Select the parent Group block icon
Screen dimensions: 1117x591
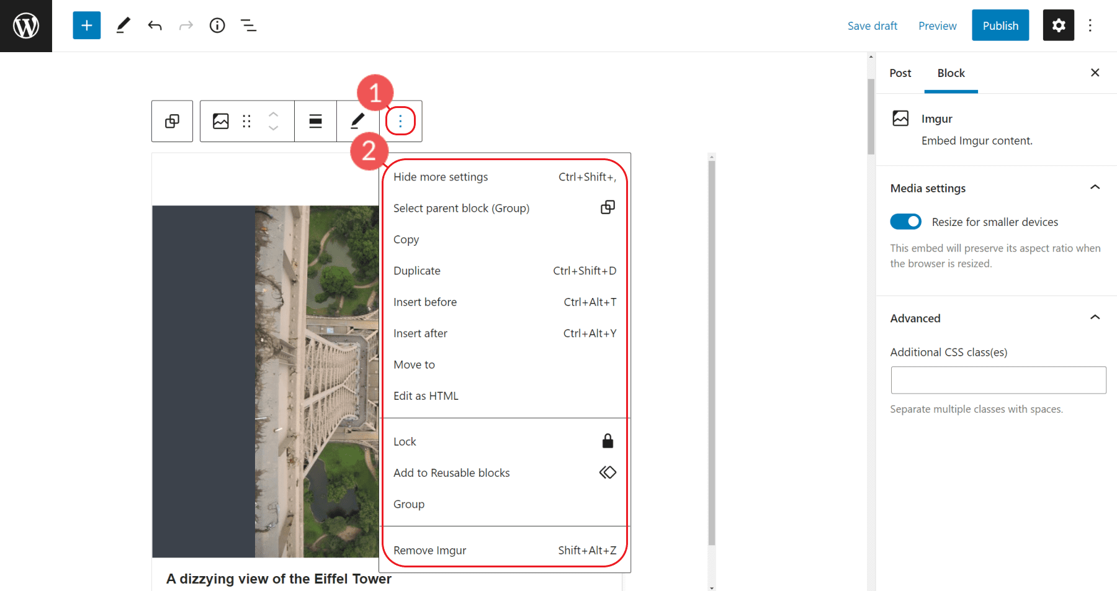click(x=172, y=121)
